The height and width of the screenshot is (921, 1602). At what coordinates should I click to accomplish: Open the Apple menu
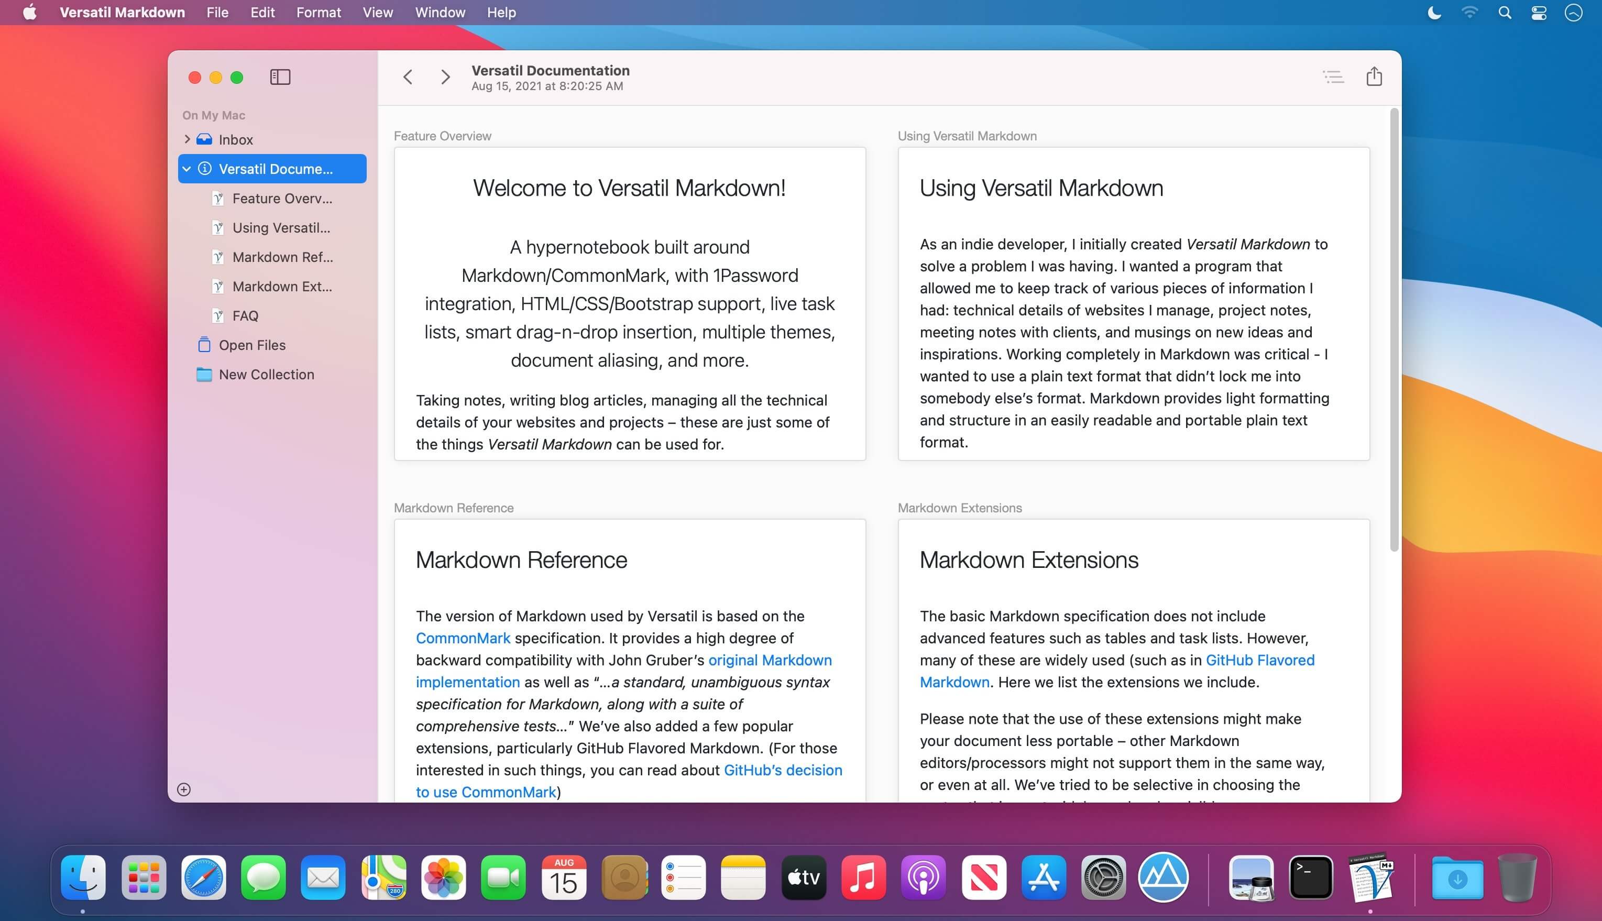pos(30,13)
